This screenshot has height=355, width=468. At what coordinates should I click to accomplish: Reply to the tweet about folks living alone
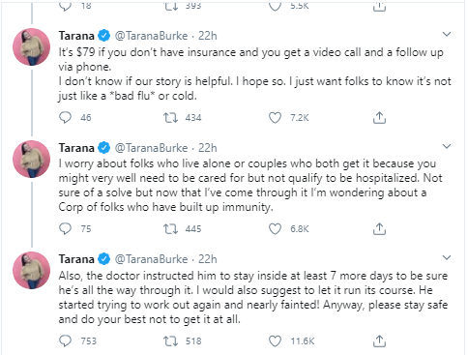(x=66, y=228)
